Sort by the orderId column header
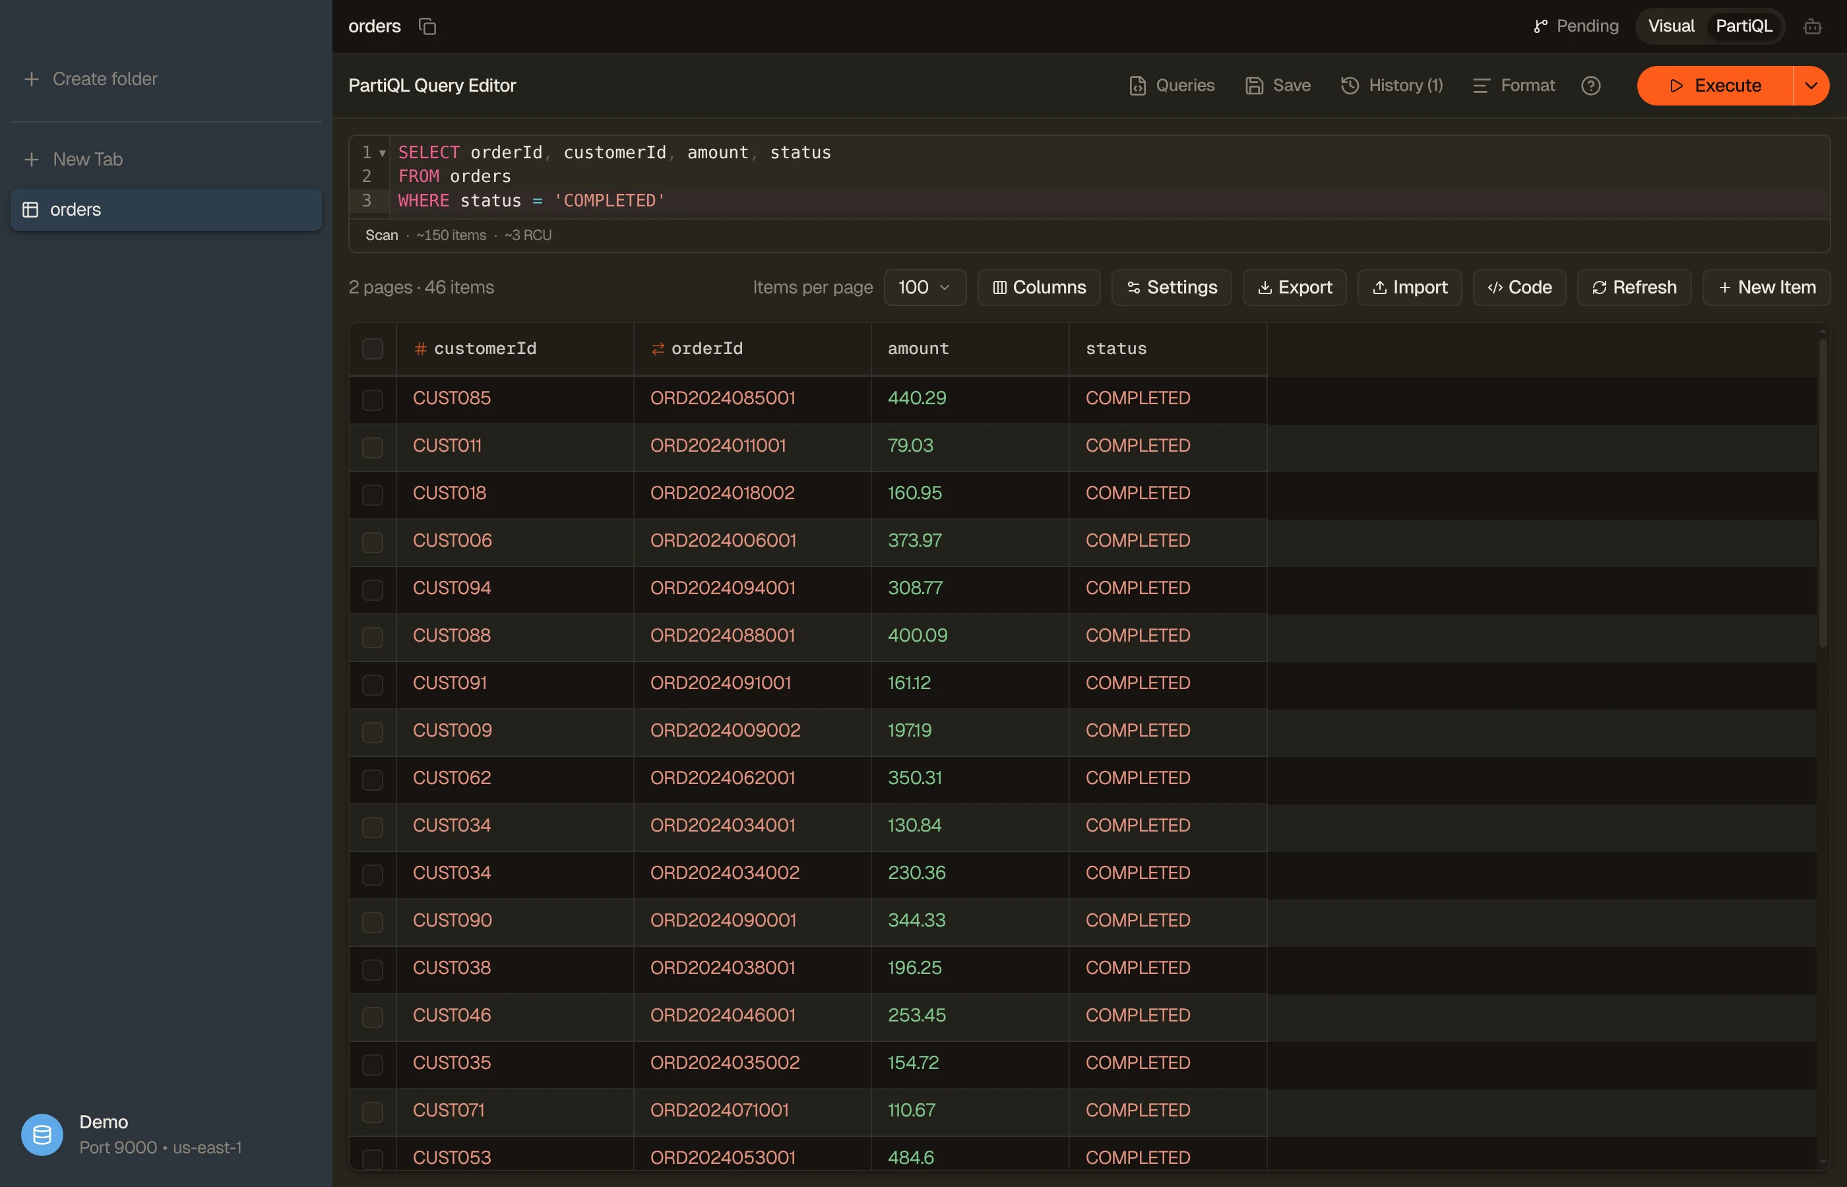Image resolution: width=1847 pixels, height=1187 pixels. [751, 349]
